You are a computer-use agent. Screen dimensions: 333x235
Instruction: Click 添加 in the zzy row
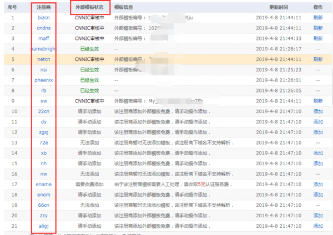[x=318, y=216]
